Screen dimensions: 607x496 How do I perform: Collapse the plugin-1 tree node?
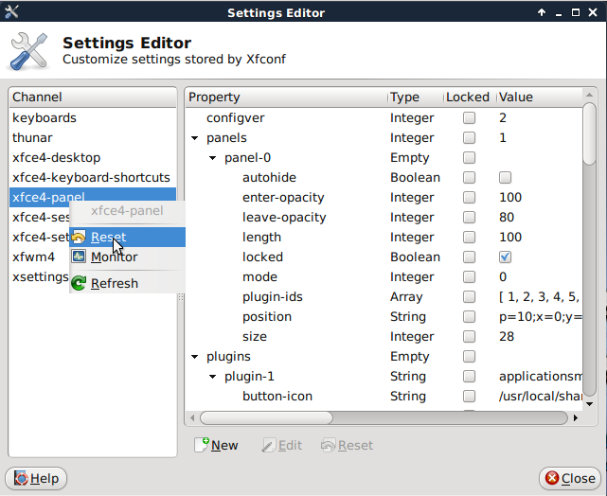(212, 377)
